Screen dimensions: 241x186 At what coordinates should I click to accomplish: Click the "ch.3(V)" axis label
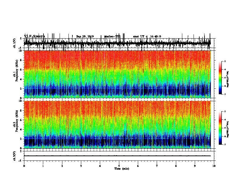click(x=15, y=156)
